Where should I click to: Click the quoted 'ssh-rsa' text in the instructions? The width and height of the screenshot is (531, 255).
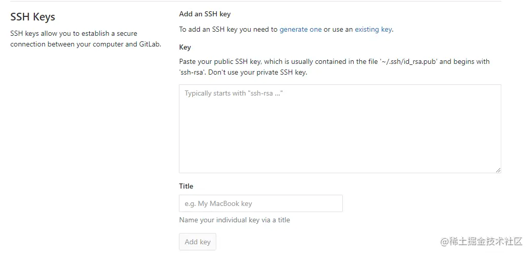pos(192,72)
